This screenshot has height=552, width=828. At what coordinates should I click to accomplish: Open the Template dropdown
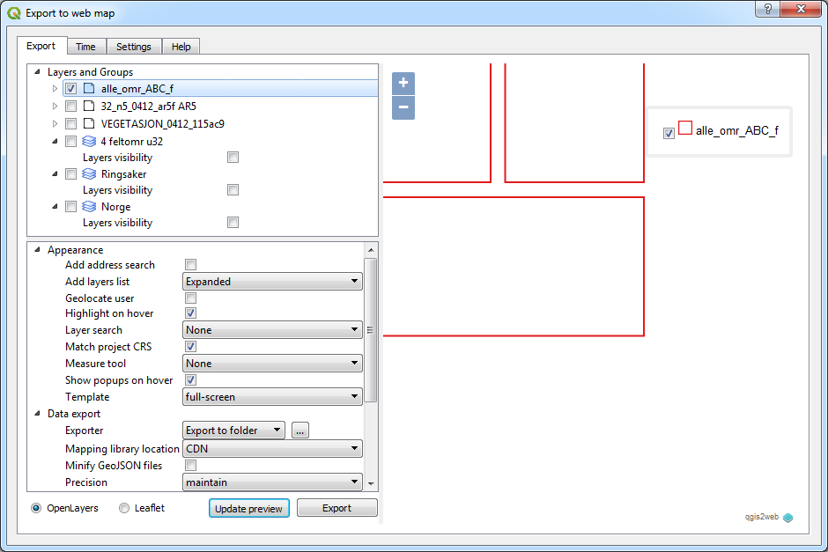(x=272, y=396)
